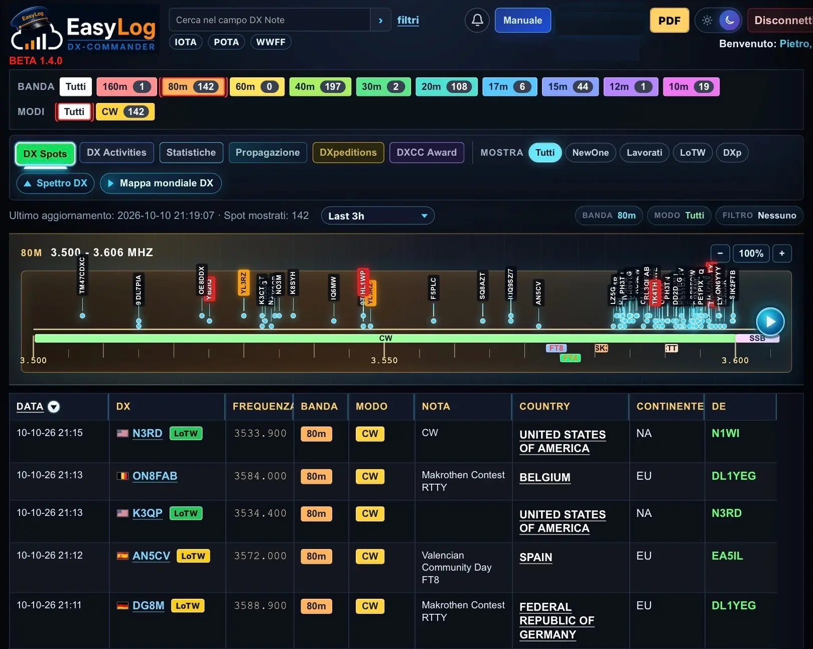Viewport: 813px width, 649px height.
Task: Show only NewOne spots
Action: tap(590, 153)
